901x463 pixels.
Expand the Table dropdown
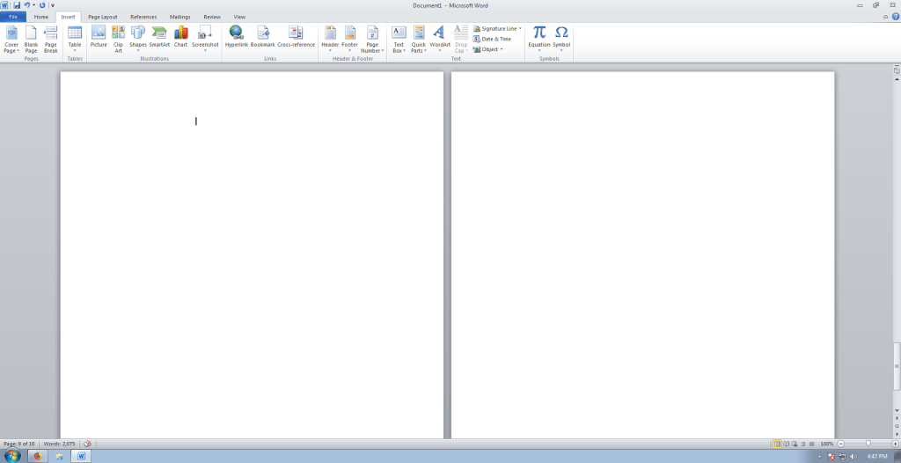click(x=75, y=40)
